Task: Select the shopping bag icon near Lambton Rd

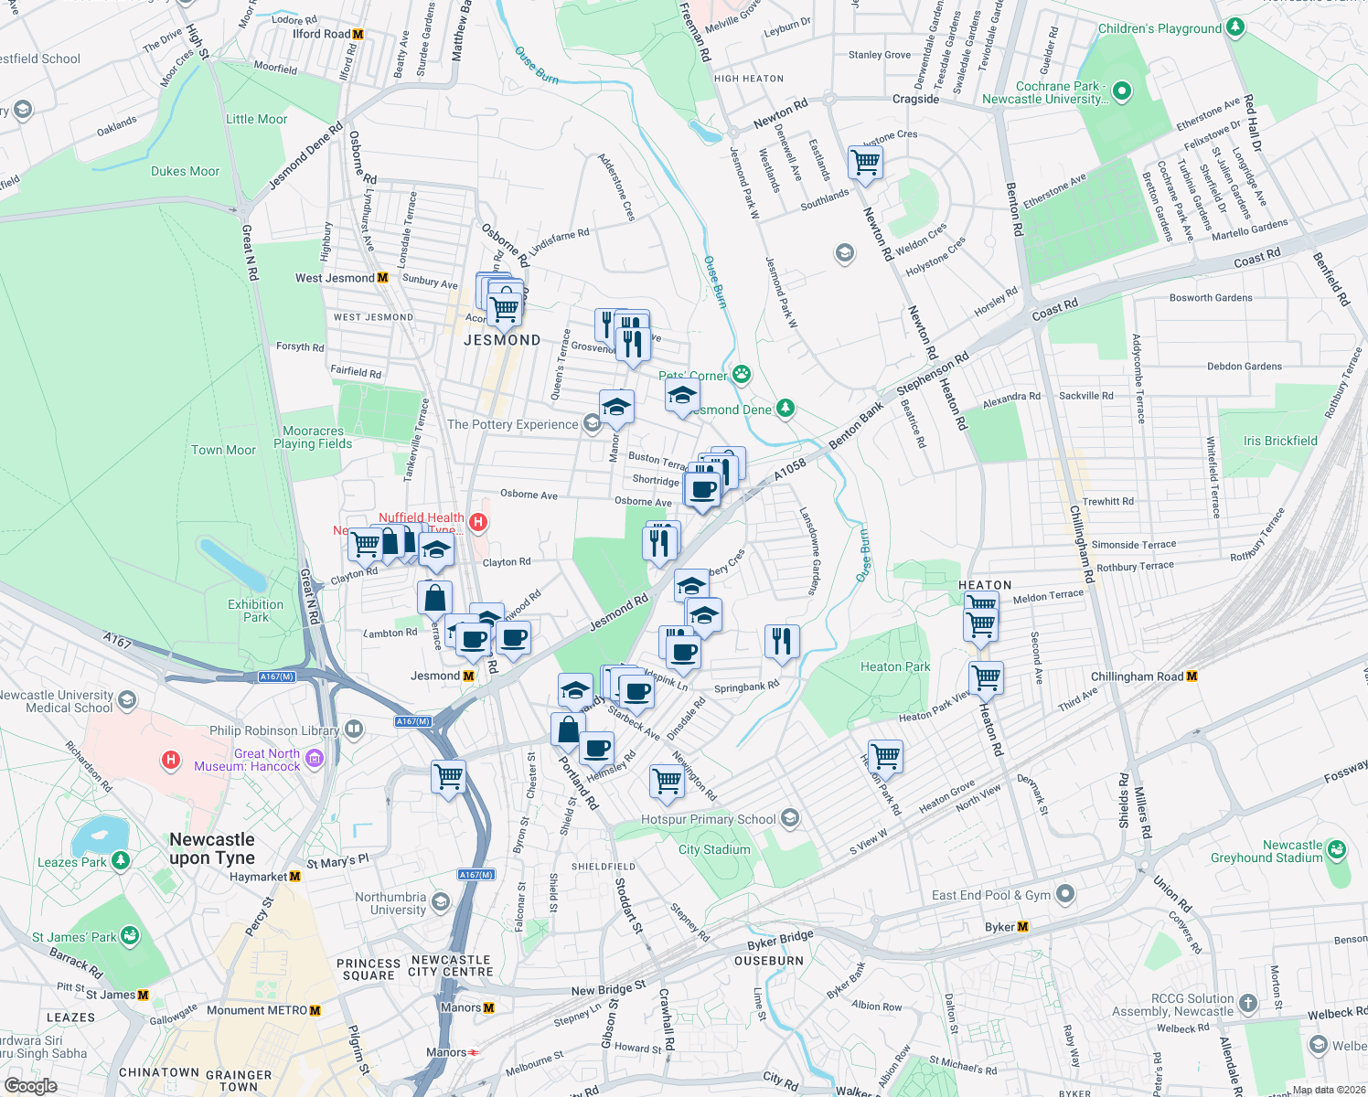Action: [x=435, y=598]
